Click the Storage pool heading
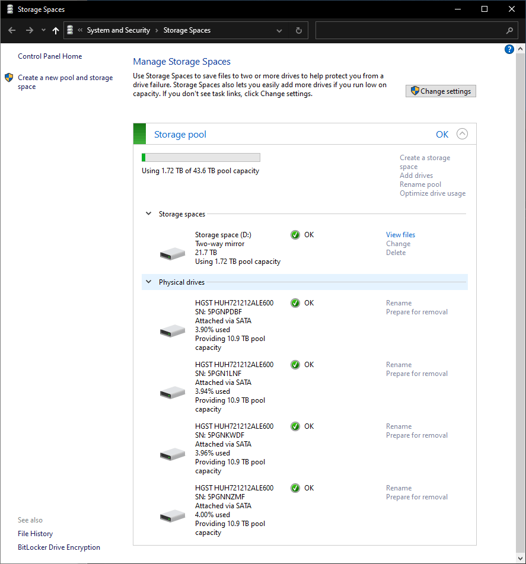Viewport: 526px width, 564px height. pos(180,134)
